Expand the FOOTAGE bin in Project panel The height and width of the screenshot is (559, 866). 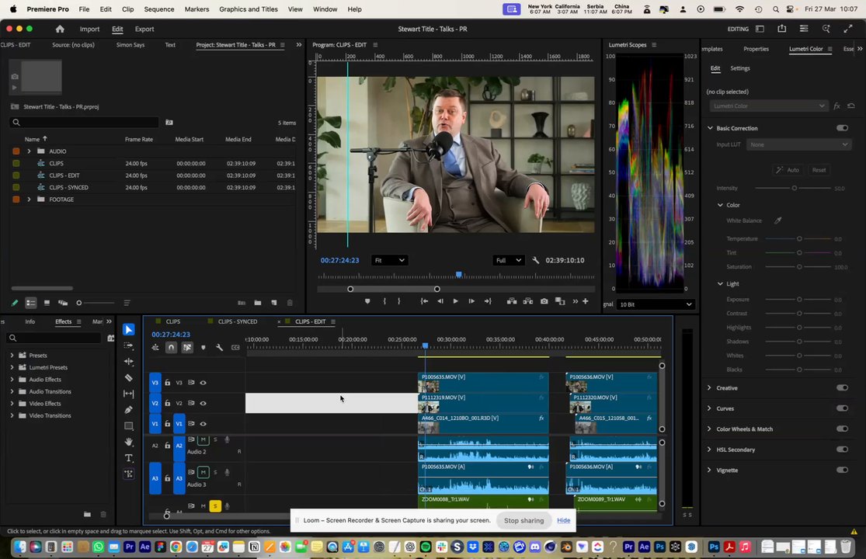click(29, 200)
